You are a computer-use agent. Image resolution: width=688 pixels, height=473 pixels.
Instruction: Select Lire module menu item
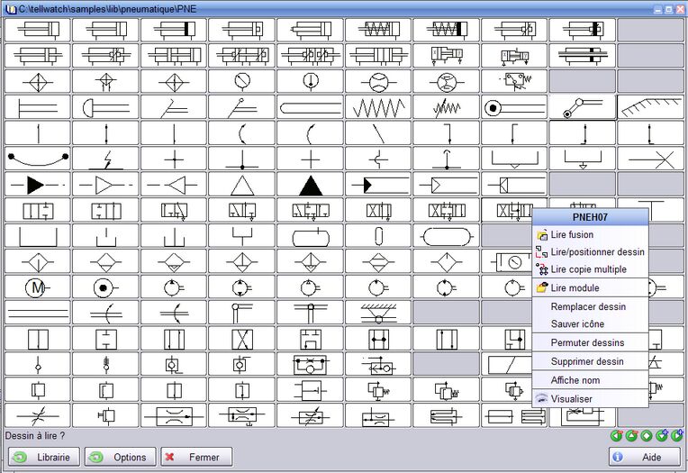pos(590,288)
